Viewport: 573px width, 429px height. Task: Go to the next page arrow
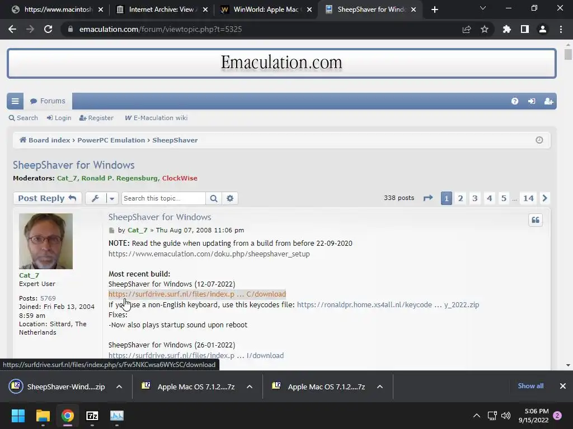pos(544,198)
